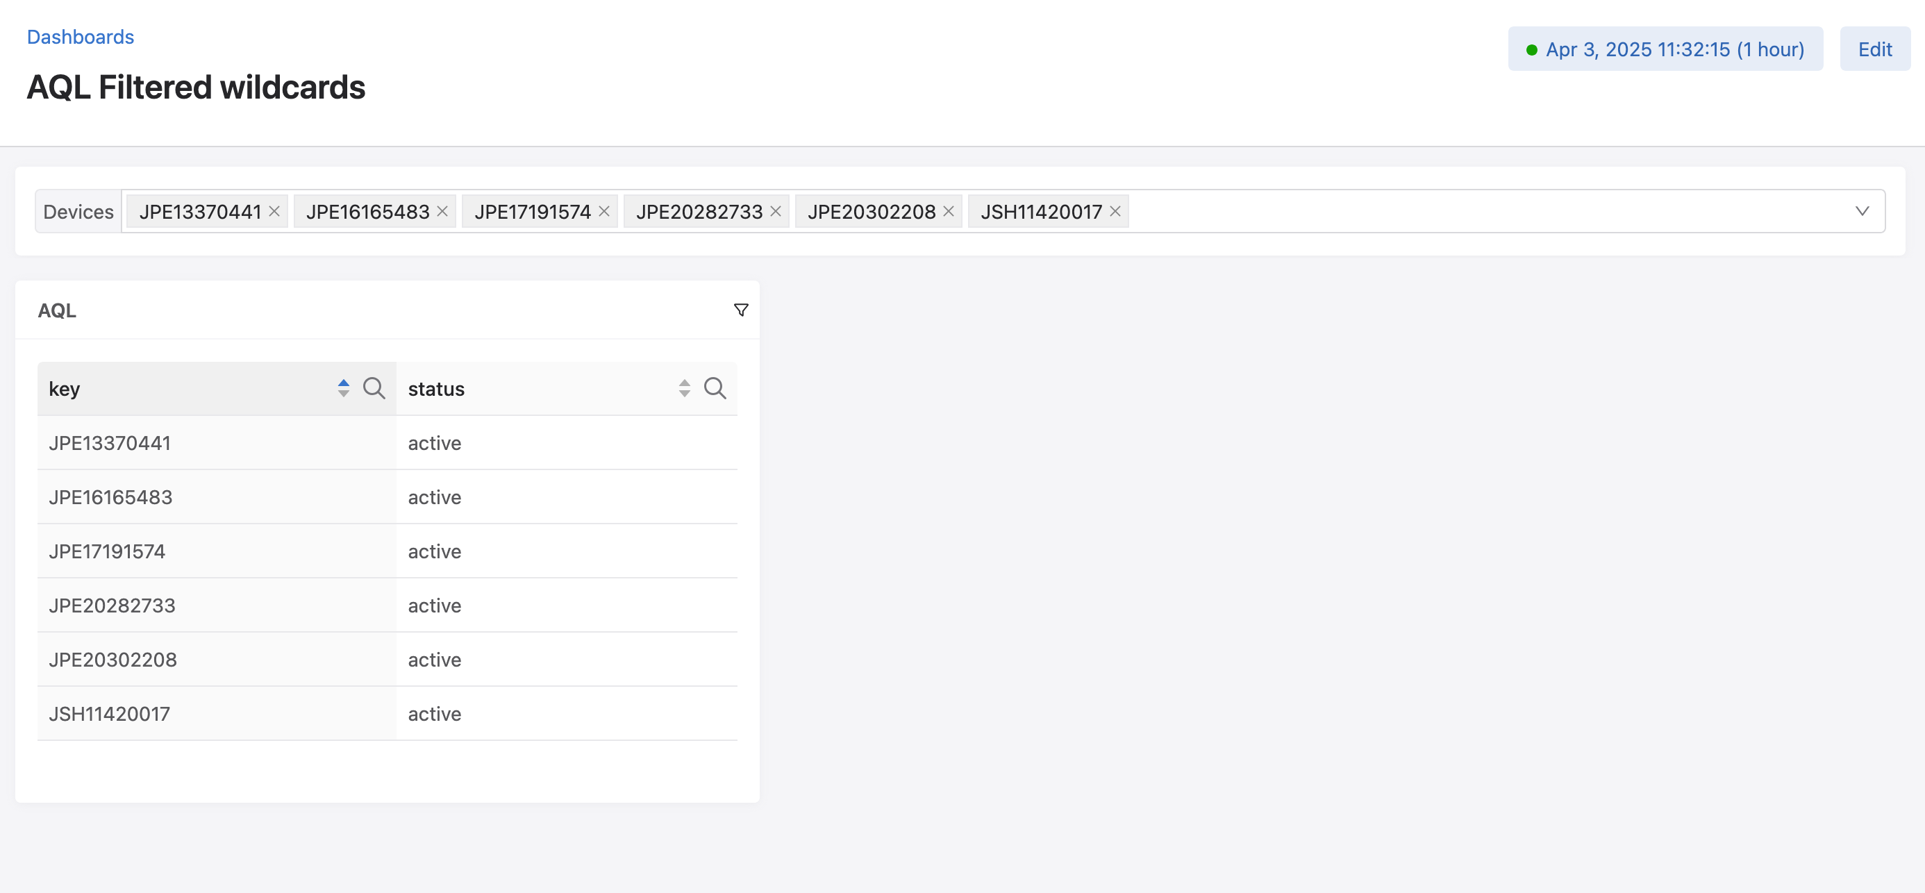Image resolution: width=1925 pixels, height=893 pixels.
Task: Expand the Devices dropdown chevron
Action: 1862,212
